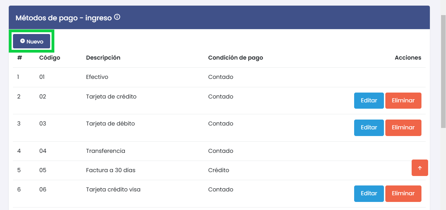Remove the Tarjeta crédito visa entry
Viewport: 446px width, 210px height.
403,194
